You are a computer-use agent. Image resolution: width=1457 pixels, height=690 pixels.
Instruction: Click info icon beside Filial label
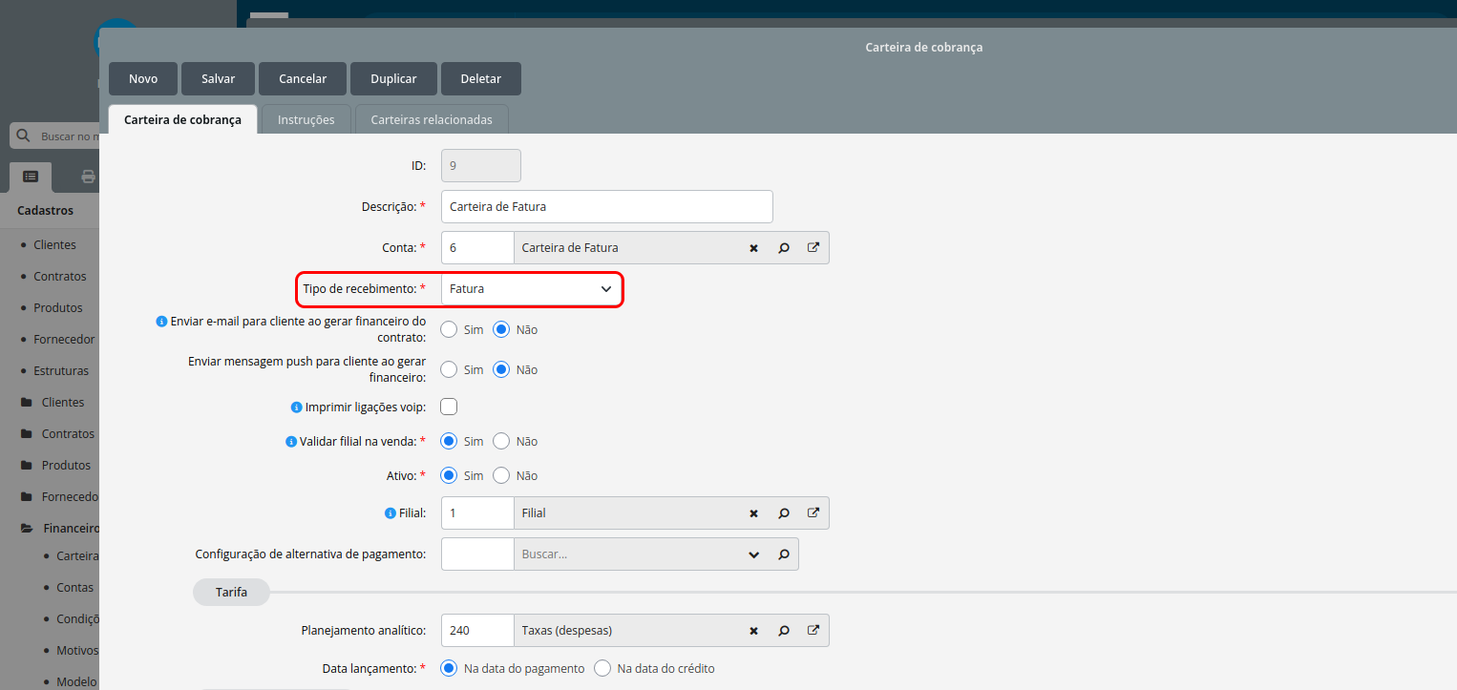coord(390,513)
